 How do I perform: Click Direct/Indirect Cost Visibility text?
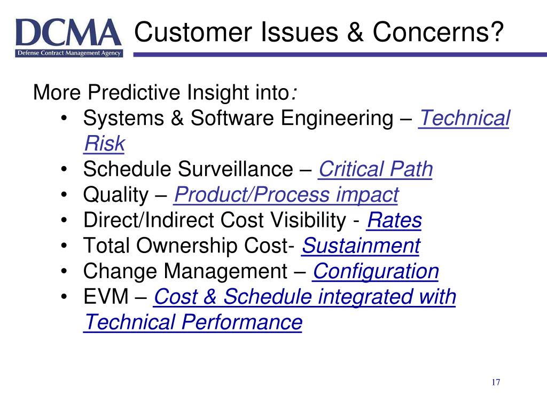(x=215, y=220)
